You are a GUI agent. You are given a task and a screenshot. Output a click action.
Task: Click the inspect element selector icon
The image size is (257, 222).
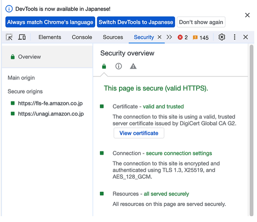click(9, 37)
